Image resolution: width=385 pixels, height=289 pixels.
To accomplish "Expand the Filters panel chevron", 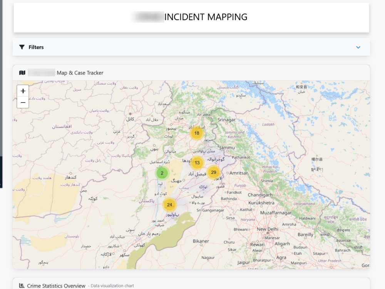I will coord(358,47).
